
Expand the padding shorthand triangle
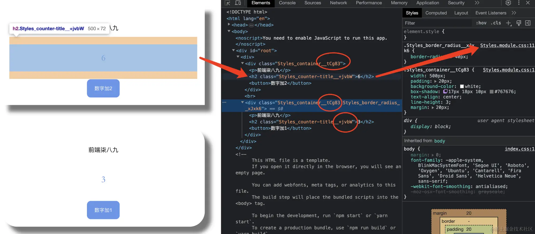click(x=435, y=81)
